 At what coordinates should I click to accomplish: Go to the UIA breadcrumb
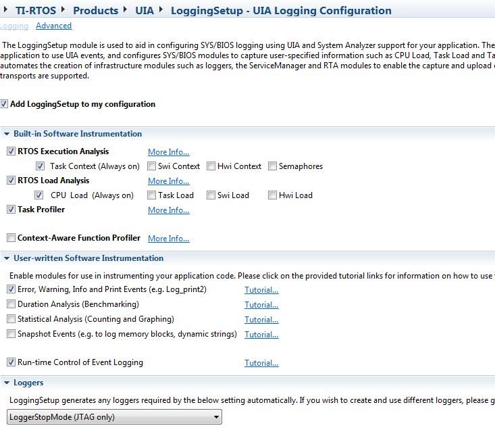[145, 10]
